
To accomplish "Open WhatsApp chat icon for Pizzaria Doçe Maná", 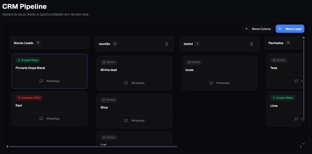I will click(41, 81).
